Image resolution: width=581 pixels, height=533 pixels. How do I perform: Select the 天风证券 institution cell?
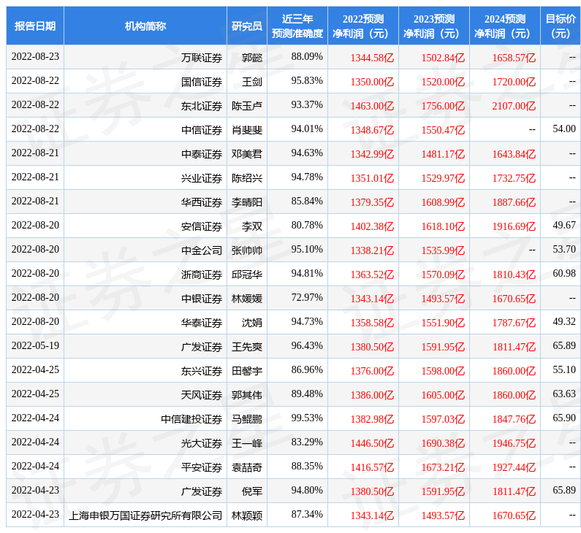145,394
